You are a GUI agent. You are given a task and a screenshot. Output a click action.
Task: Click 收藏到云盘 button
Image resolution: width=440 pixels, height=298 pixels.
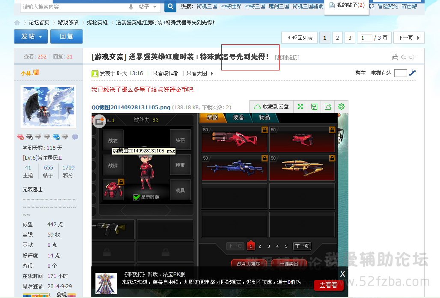(271, 107)
